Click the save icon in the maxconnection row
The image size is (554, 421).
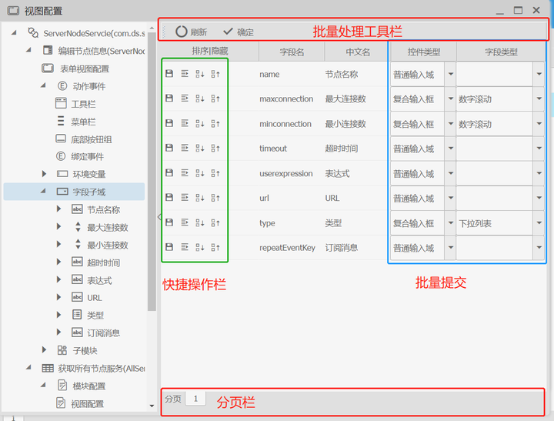tap(169, 99)
